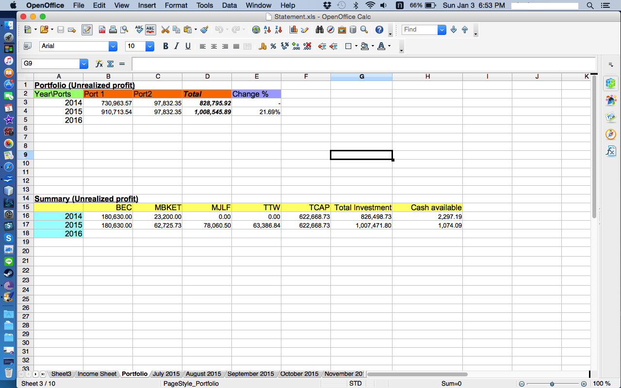The width and height of the screenshot is (621, 388).
Task: Open sidebar Properties deck icon
Action: [x=611, y=83]
